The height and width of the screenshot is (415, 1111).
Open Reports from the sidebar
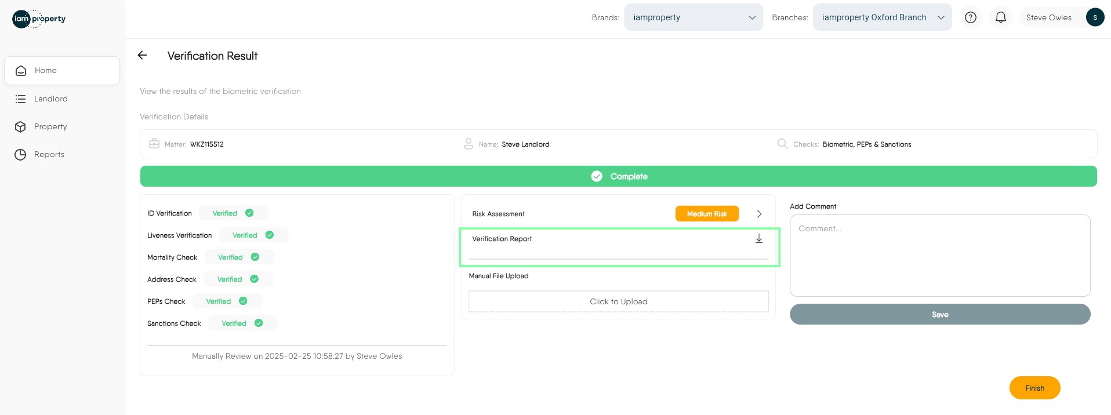click(x=49, y=155)
